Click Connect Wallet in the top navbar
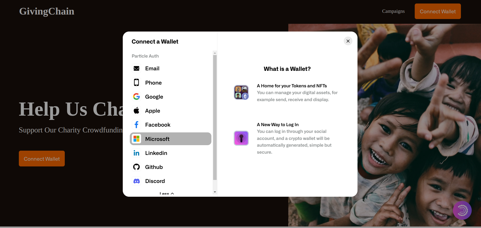Viewport: 481px width, 228px height. point(438,11)
